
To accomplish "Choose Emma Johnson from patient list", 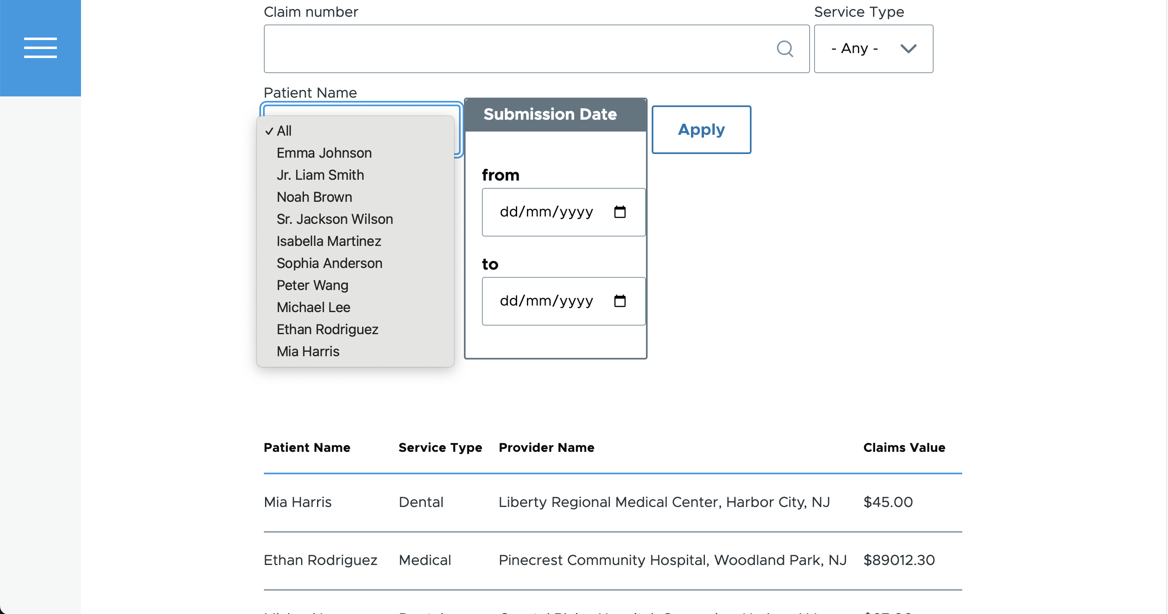I will tap(324, 153).
